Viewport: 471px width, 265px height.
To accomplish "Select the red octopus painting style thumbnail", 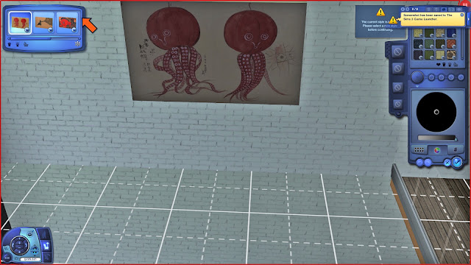I will click(20, 23).
